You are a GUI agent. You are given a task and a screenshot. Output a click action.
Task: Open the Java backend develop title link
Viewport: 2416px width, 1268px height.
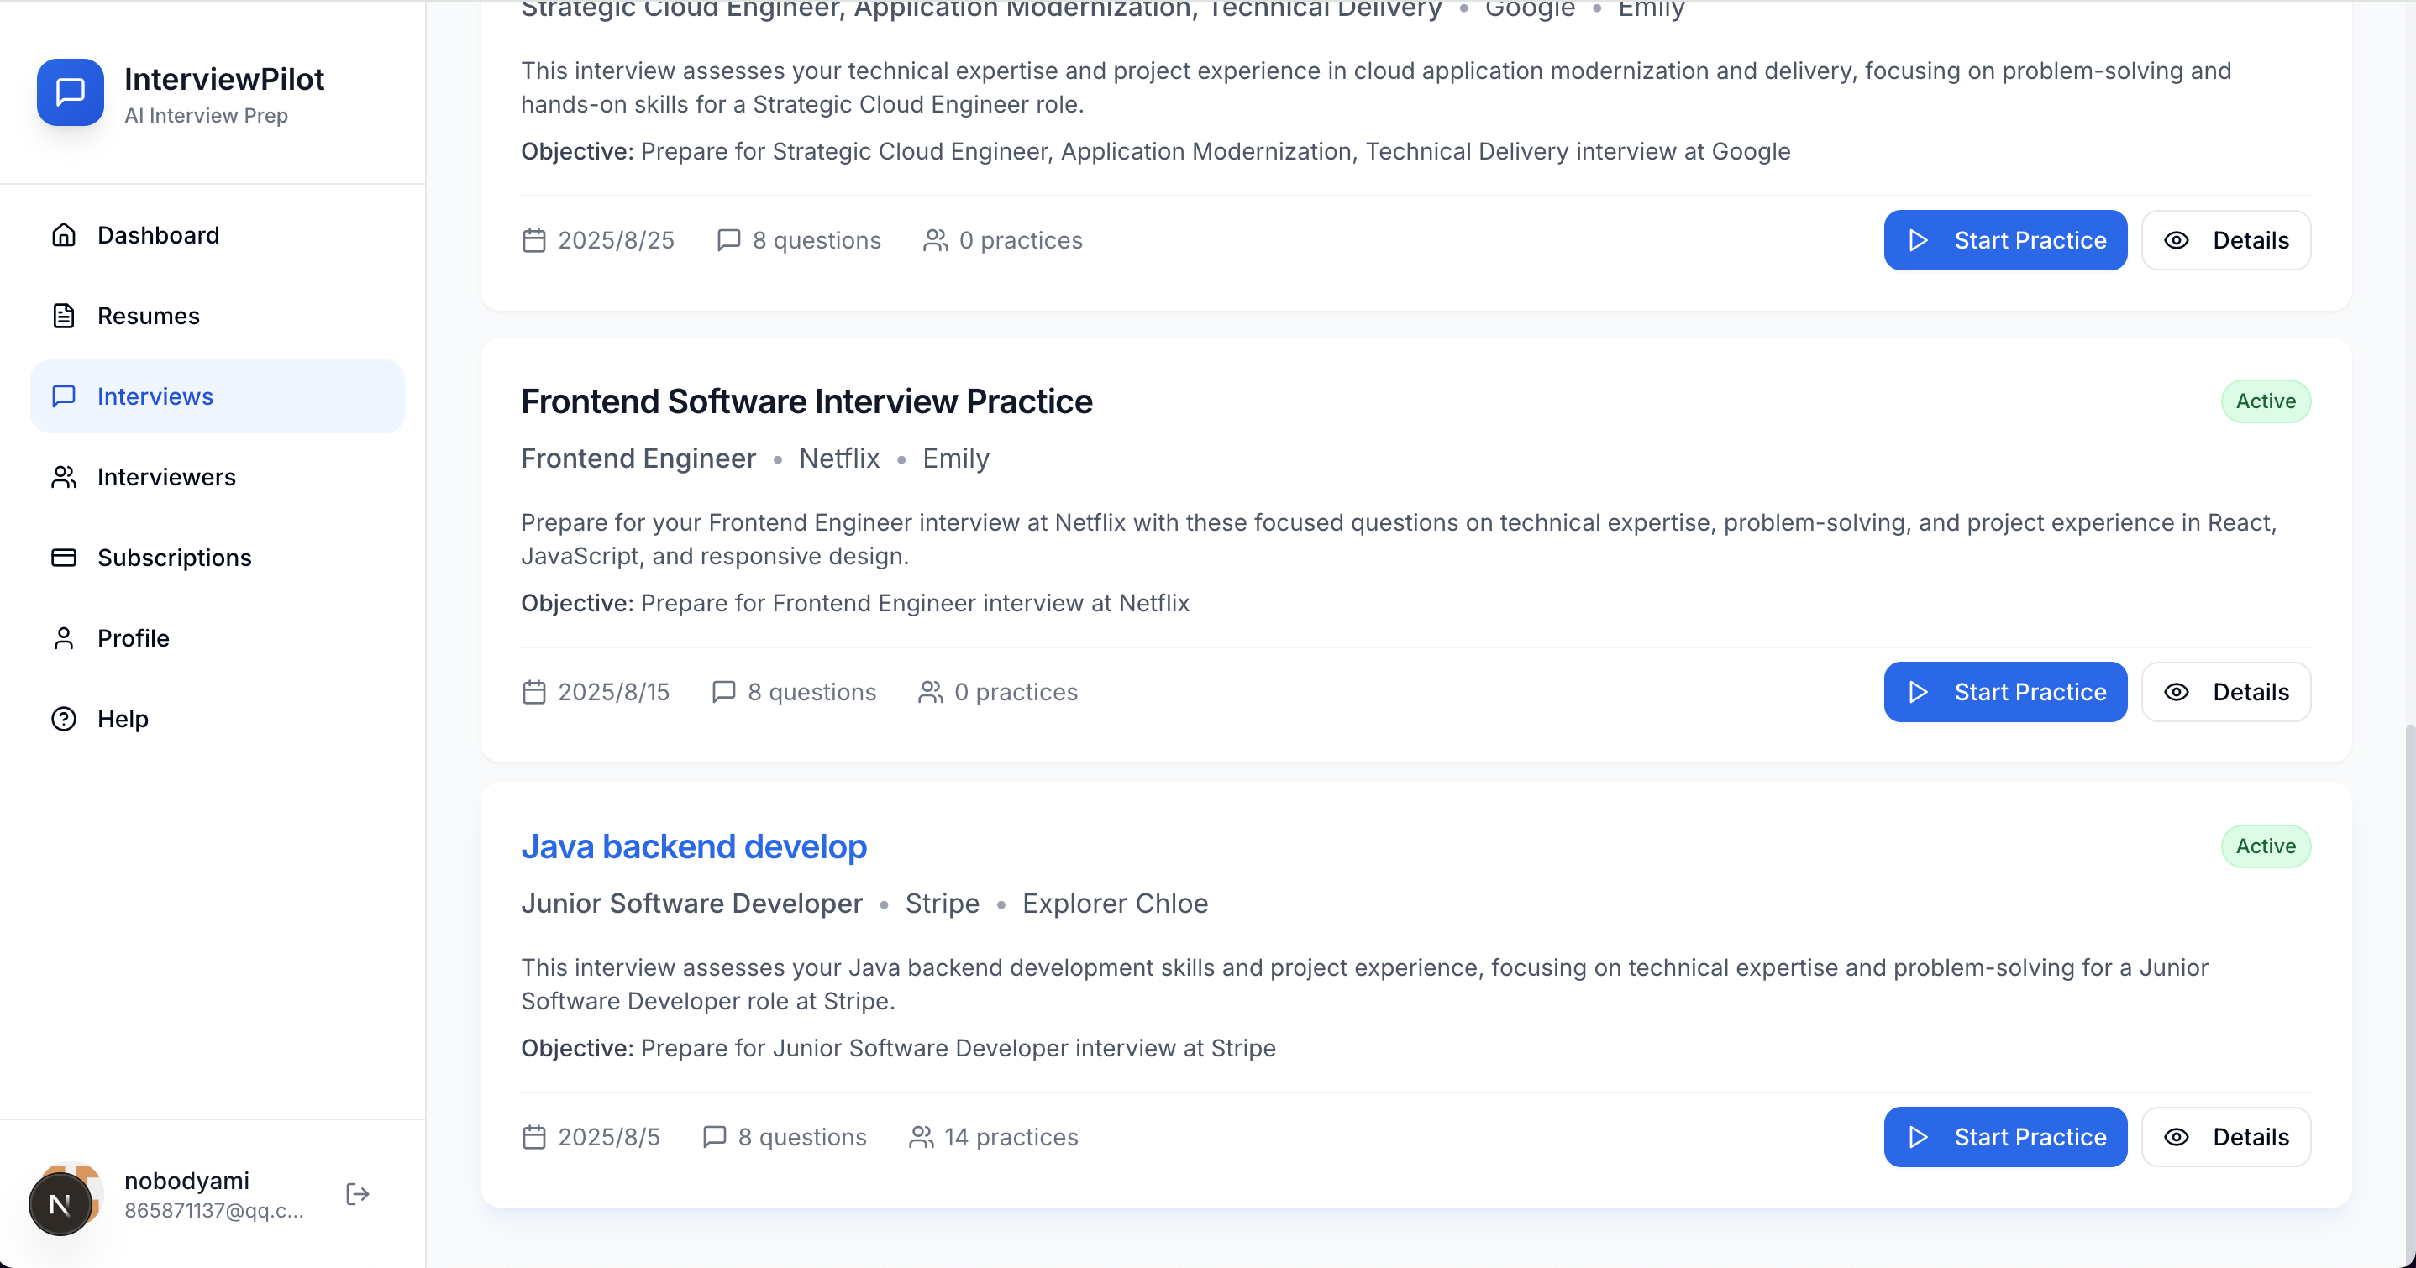694,846
